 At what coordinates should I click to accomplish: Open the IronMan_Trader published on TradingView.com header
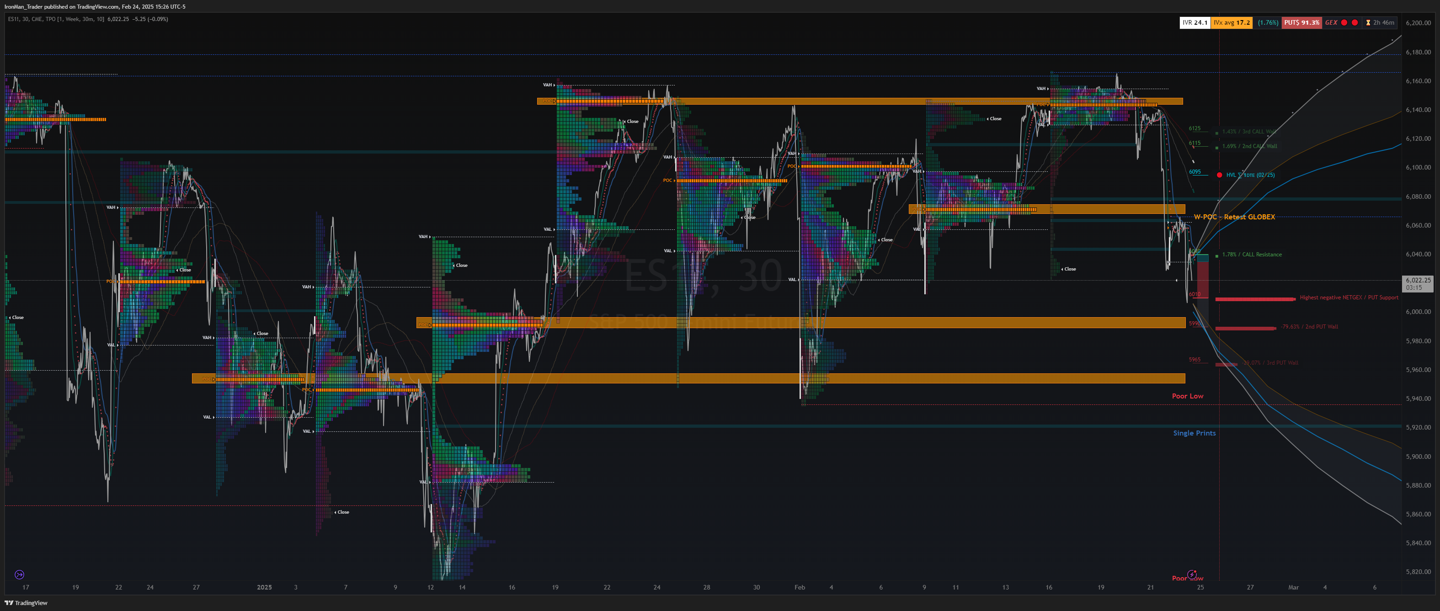pos(95,7)
